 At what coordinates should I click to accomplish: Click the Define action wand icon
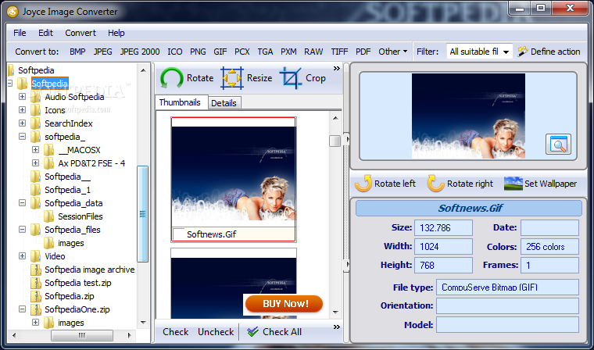pos(523,52)
